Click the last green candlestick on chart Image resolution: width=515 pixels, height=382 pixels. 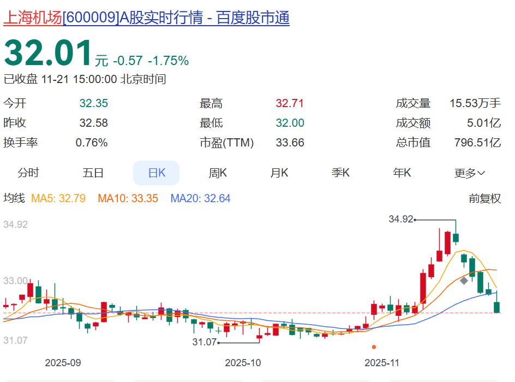coord(496,307)
